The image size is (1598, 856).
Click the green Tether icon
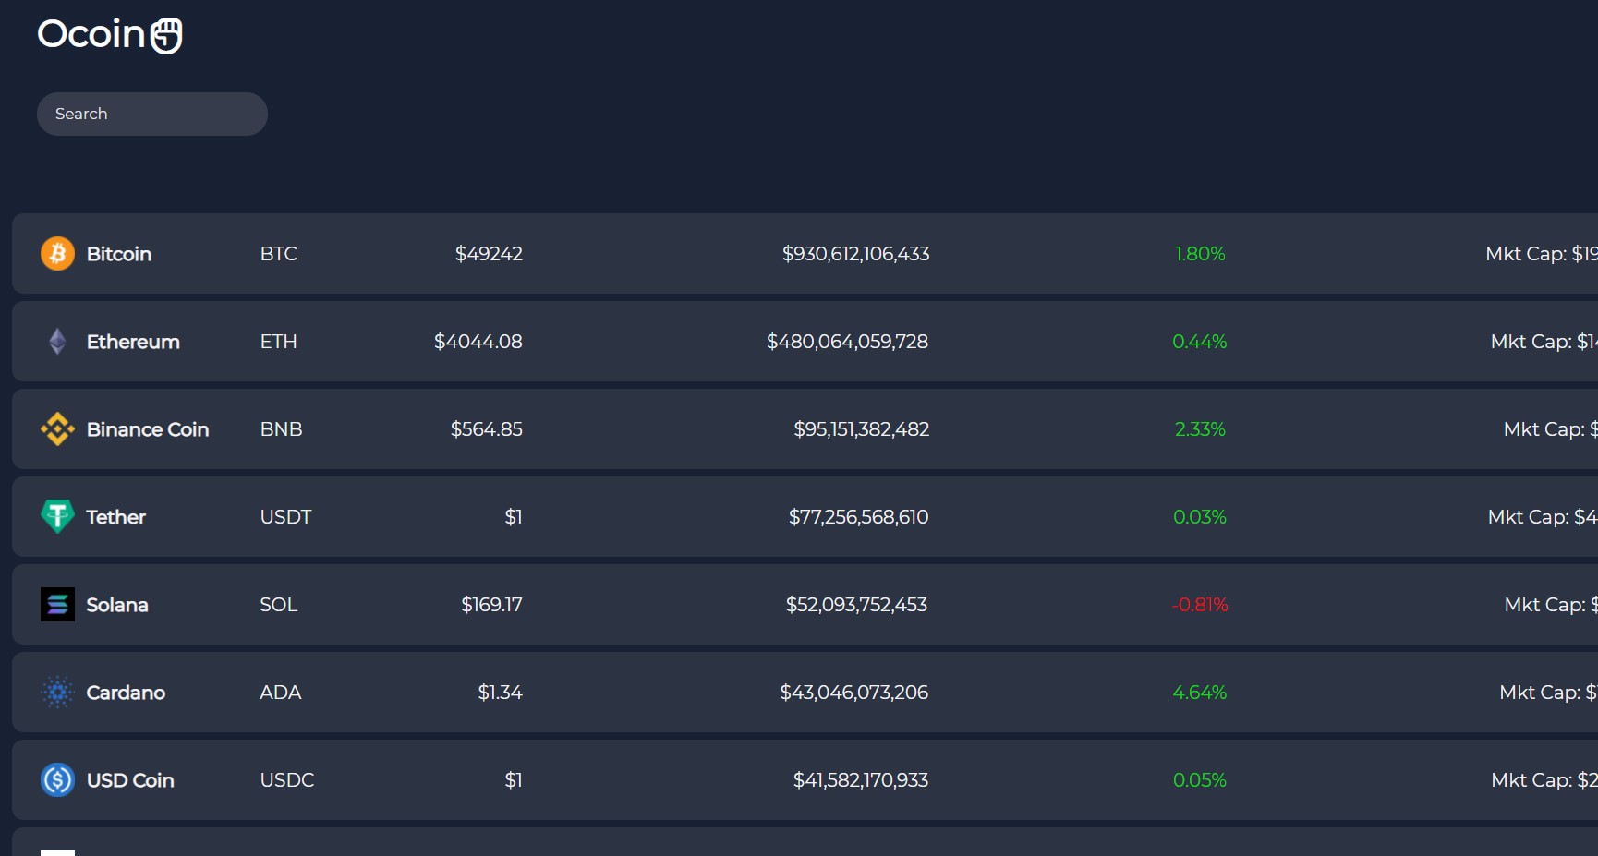[57, 516]
